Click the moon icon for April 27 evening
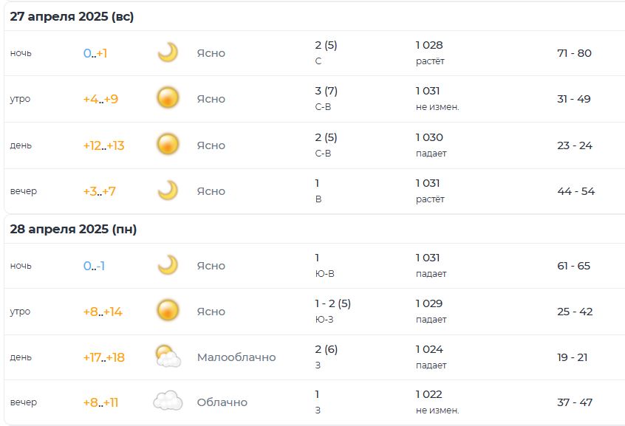The image size is (625, 426). click(168, 190)
